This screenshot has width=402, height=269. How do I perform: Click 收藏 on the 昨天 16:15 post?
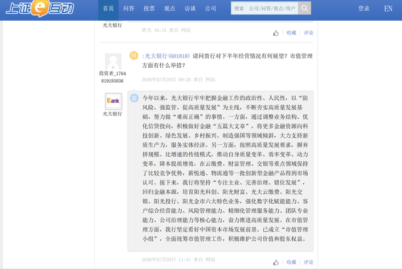291,33
